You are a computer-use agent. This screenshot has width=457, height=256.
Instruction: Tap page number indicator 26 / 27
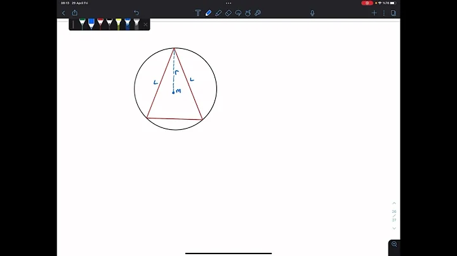point(394,216)
